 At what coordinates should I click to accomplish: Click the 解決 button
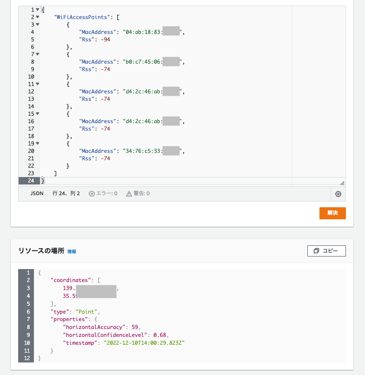point(332,213)
